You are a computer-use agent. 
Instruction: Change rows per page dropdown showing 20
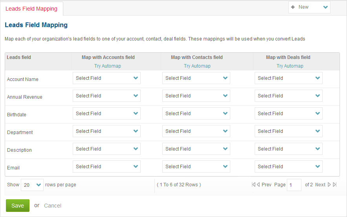click(32, 185)
